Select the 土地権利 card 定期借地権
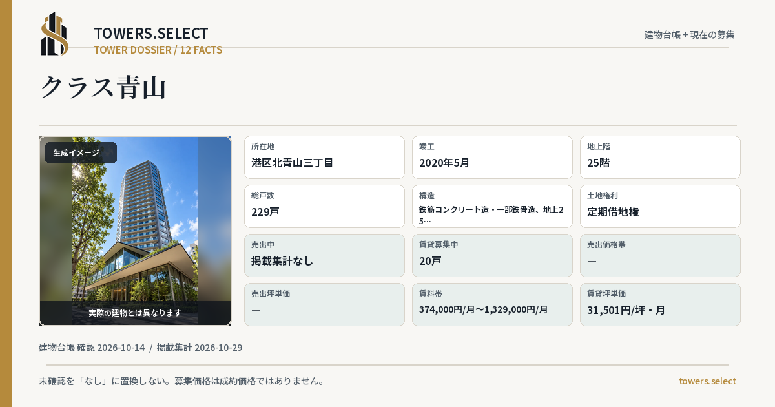The width and height of the screenshot is (775, 407). (660, 206)
